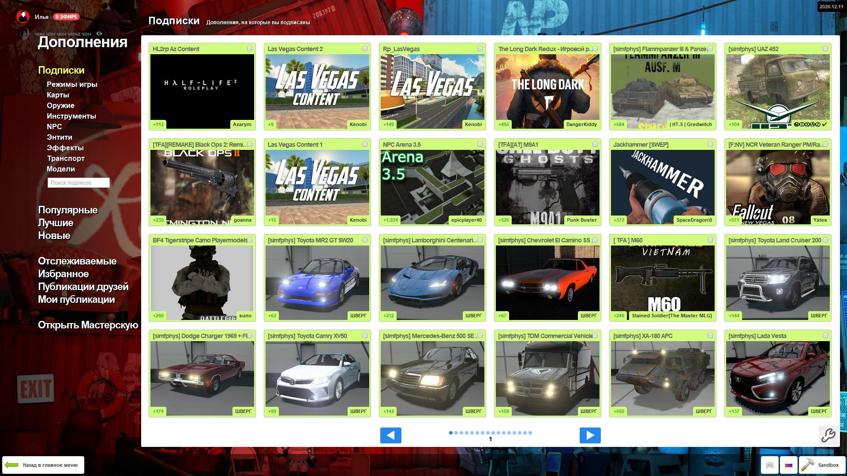Image resolution: width=847 pixels, height=476 pixels.
Task: Select Карты category
Action: click(58, 95)
